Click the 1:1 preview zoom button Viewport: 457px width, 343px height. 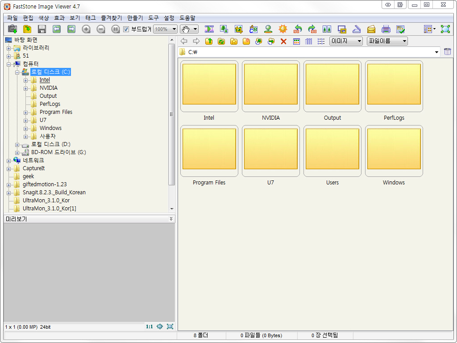coord(149,326)
